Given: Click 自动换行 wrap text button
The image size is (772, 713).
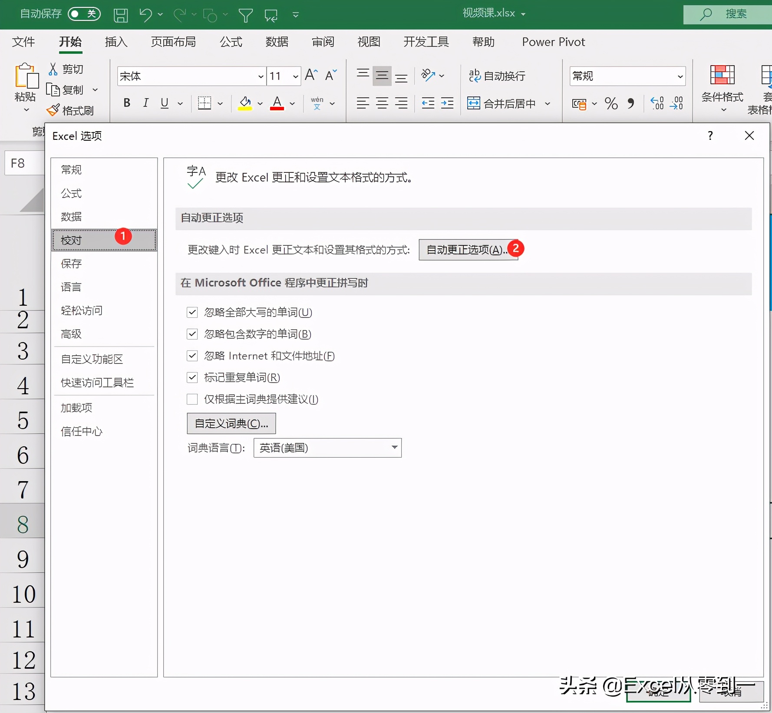Looking at the screenshot, I should click(x=497, y=76).
